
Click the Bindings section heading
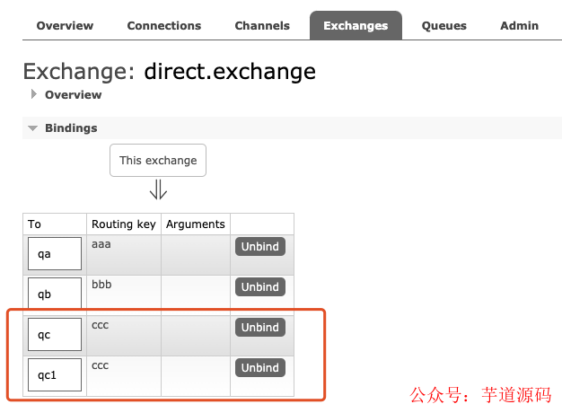coord(71,128)
